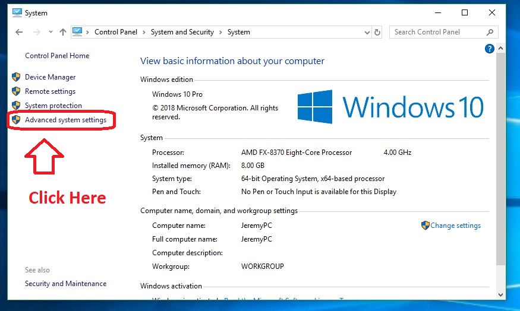Open Security and Maintenance link
Viewport: 520px width, 311px height.
pyautogui.click(x=65, y=284)
